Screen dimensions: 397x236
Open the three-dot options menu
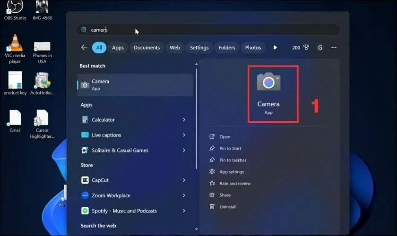click(334, 47)
